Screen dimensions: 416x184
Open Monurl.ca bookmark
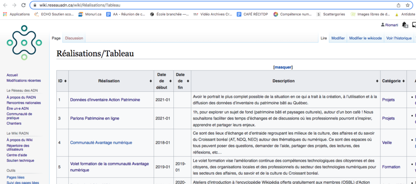click(90, 14)
